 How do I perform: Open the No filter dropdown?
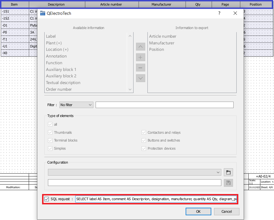(x=76, y=105)
